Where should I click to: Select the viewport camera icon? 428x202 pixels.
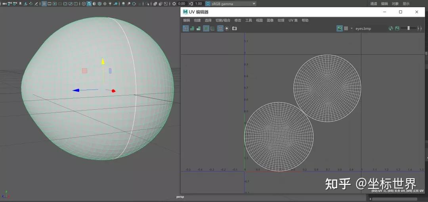click(x=4, y=4)
